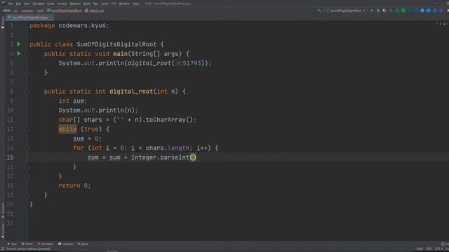The width and height of the screenshot is (449, 252).
Task: Click the first green square toolbar icon after Stop
Action: [x=397, y=10]
